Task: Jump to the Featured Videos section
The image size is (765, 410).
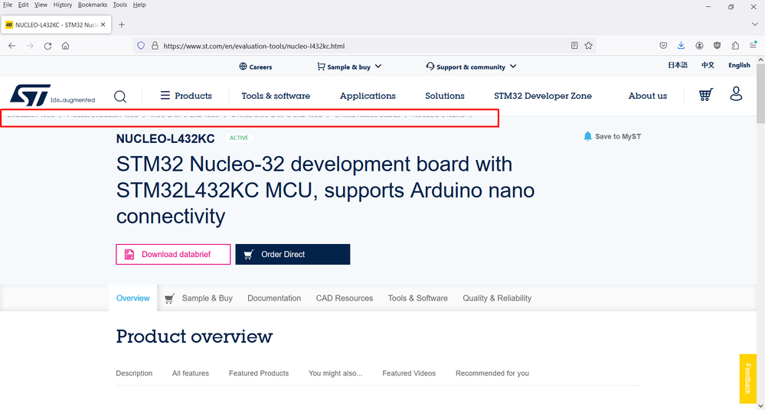Action: point(409,373)
